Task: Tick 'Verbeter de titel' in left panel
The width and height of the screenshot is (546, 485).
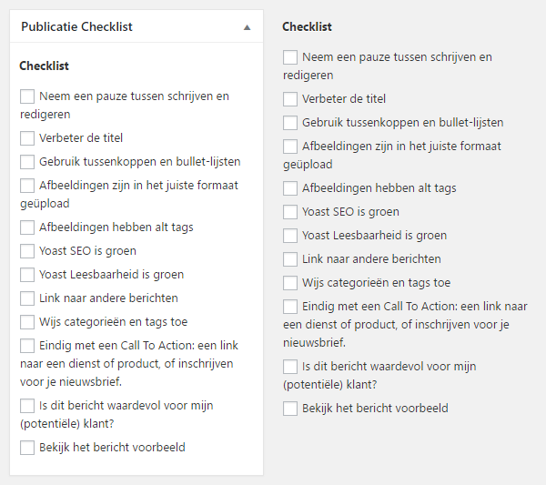Action: click(x=27, y=138)
